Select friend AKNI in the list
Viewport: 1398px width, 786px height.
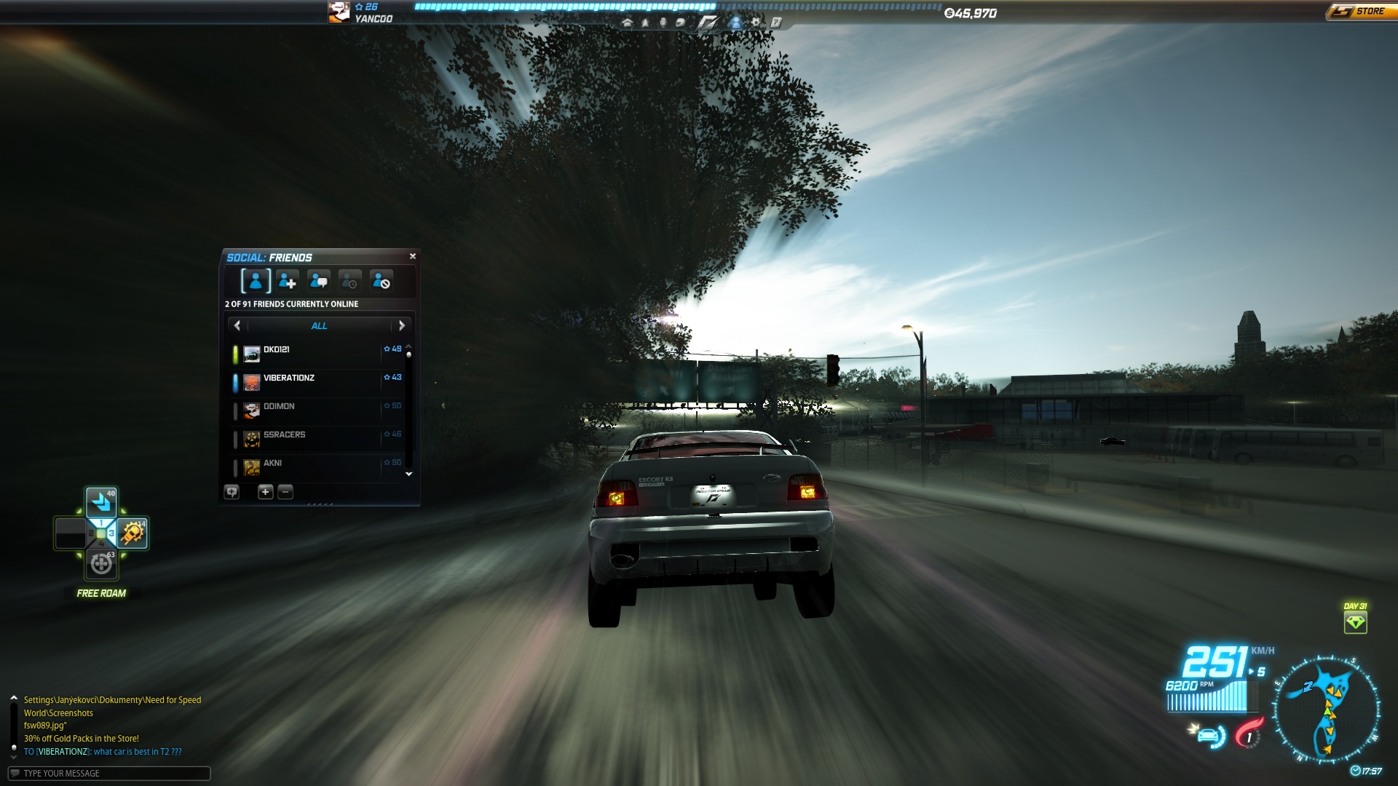[x=317, y=468]
